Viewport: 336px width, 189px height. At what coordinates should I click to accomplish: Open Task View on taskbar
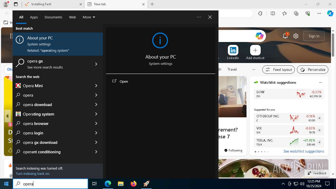coord(94,184)
